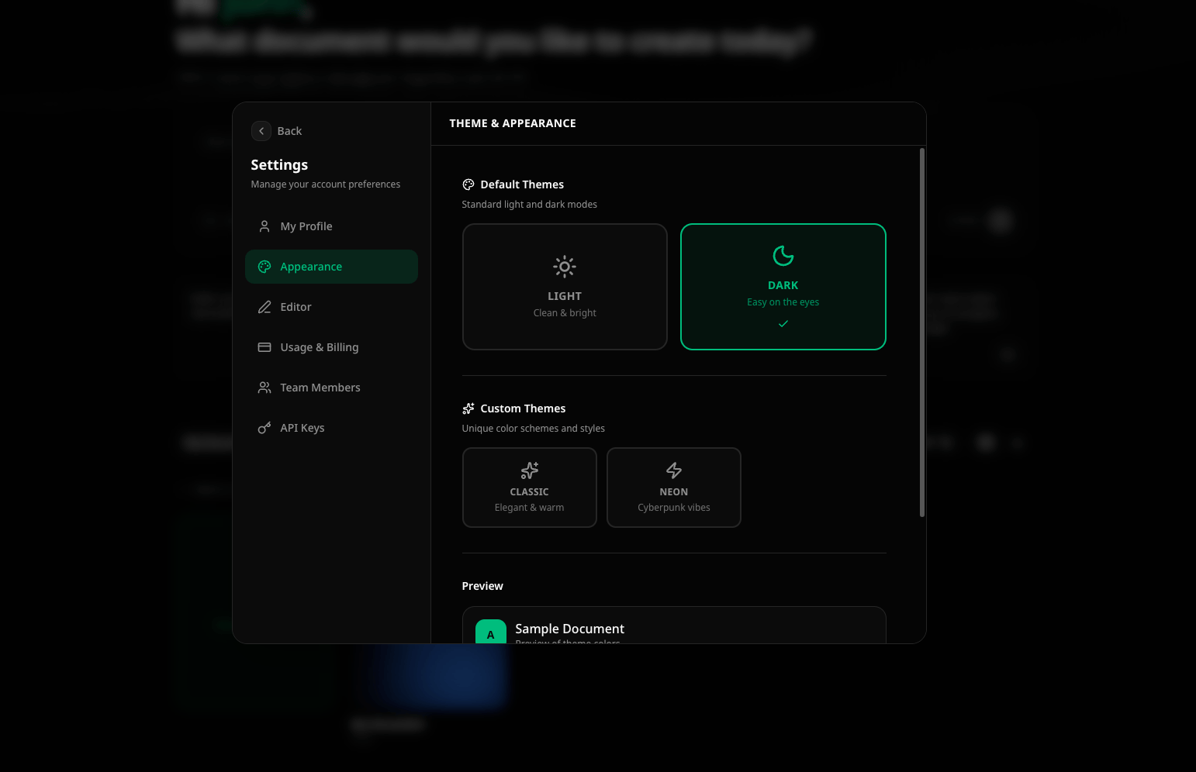Open the My Profile settings section
This screenshot has width=1196, height=772.
331,226
